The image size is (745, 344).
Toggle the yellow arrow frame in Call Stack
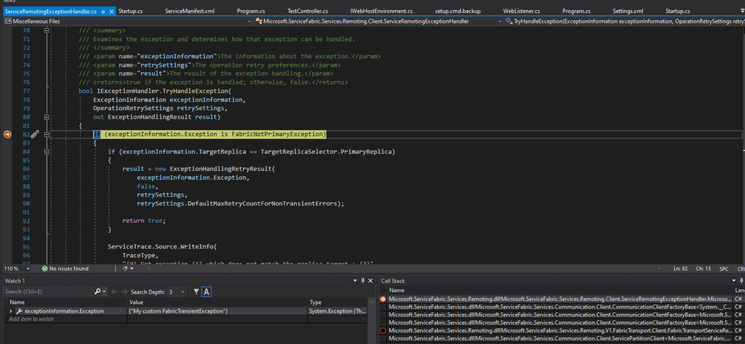point(383,299)
